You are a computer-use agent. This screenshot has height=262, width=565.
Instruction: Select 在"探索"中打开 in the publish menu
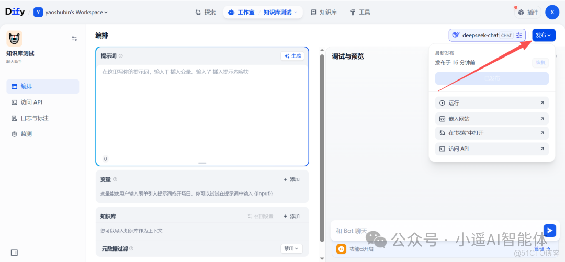tap(492, 133)
